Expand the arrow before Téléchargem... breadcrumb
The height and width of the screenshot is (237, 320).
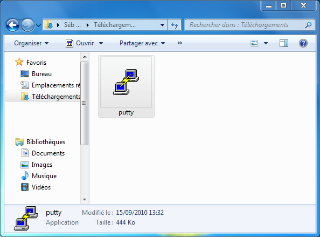pyautogui.click(x=88, y=25)
